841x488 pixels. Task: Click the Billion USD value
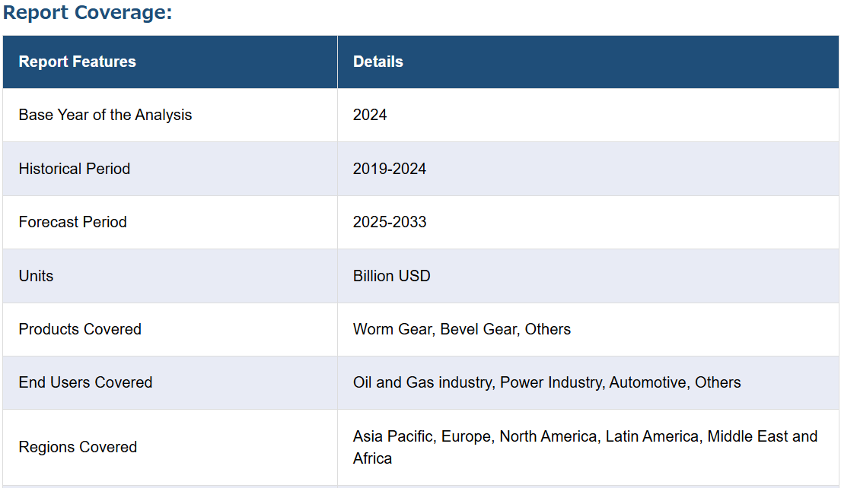(391, 276)
